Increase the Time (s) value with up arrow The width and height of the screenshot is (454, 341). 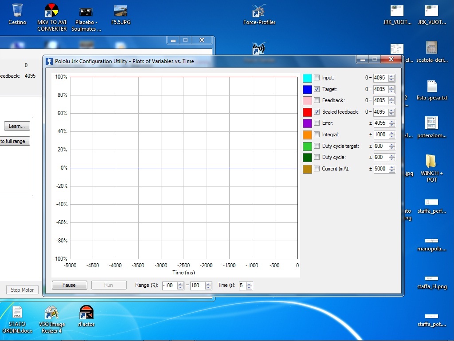point(249,284)
